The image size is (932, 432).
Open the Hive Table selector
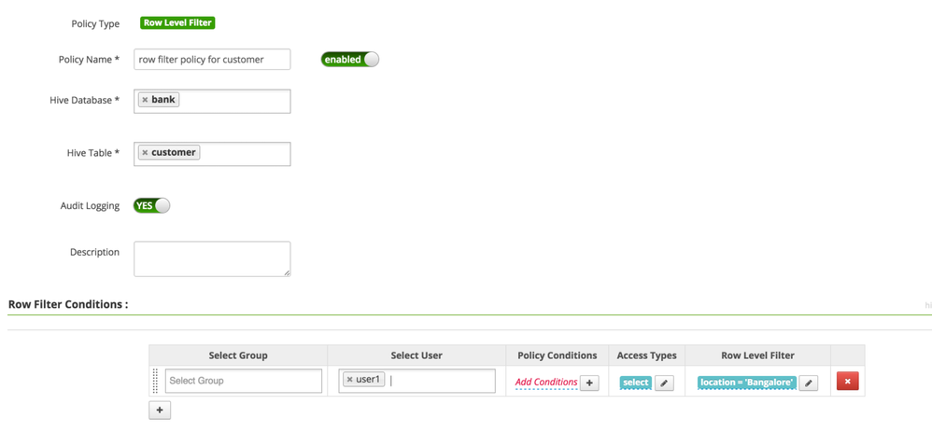pos(243,154)
